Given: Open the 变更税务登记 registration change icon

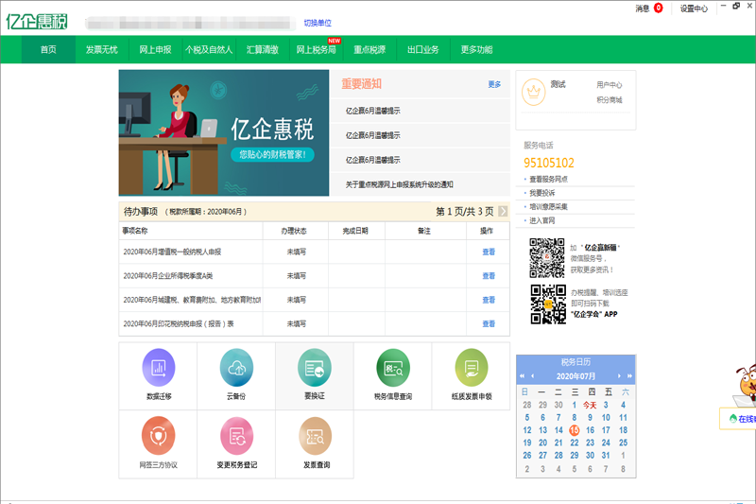Looking at the screenshot, I should pos(236,436).
